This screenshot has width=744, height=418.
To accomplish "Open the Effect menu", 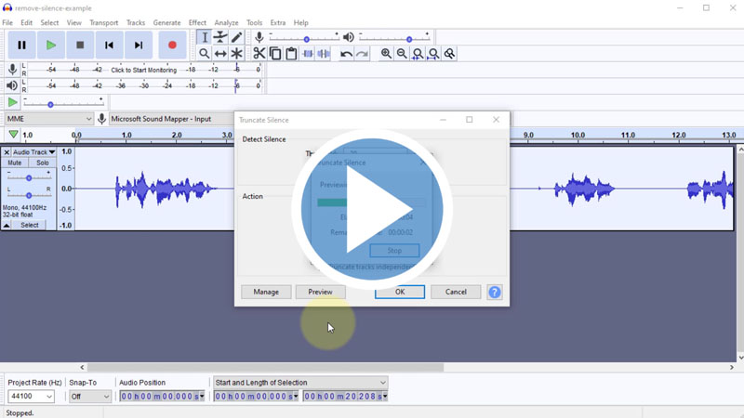I will [197, 22].
